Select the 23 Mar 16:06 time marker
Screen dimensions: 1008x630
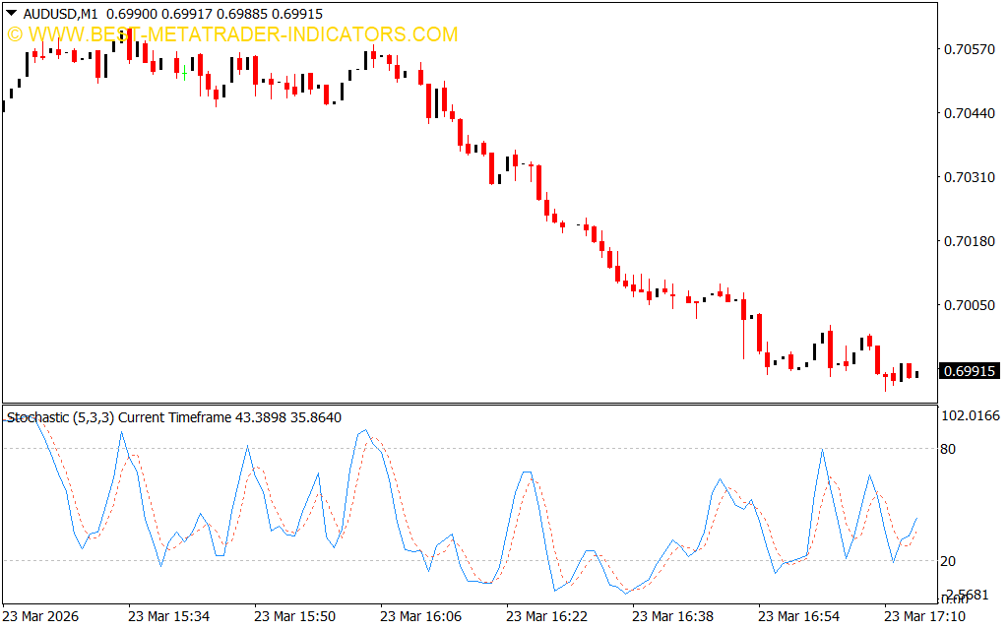pyautogui.click(x=420, y=616)
